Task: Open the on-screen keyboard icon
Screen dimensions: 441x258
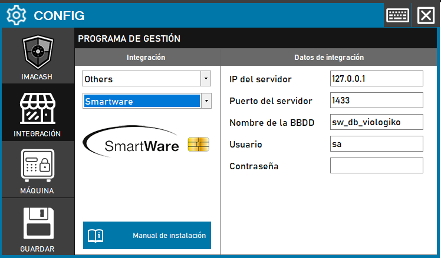Action: point(398,15)
